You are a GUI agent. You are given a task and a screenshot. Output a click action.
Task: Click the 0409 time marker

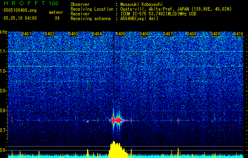[215, 34]
